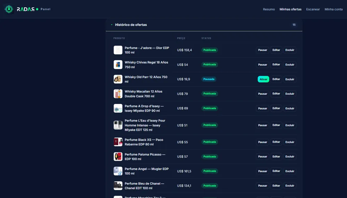Click the PREÇO column header
The width and height of the screenshot is (347, 198).
[181, 38]
